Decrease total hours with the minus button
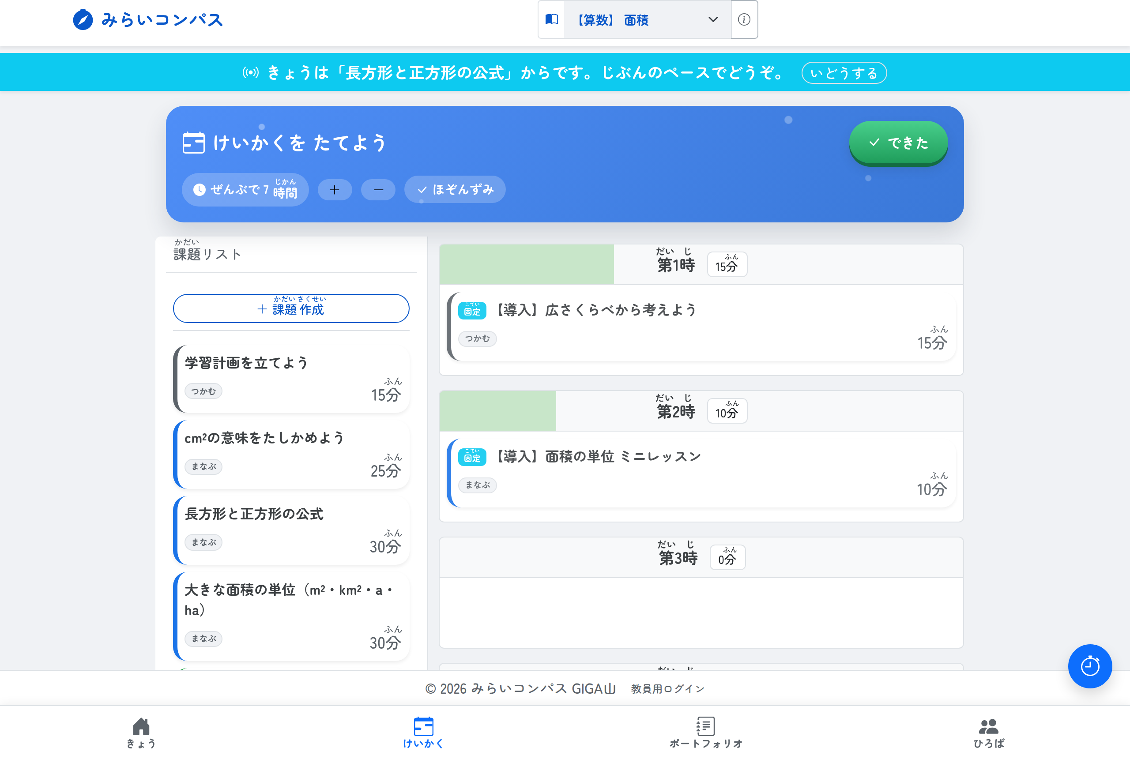Image resolution: width=1130 pixels, height=759 pixels. (x=378, y=190)
